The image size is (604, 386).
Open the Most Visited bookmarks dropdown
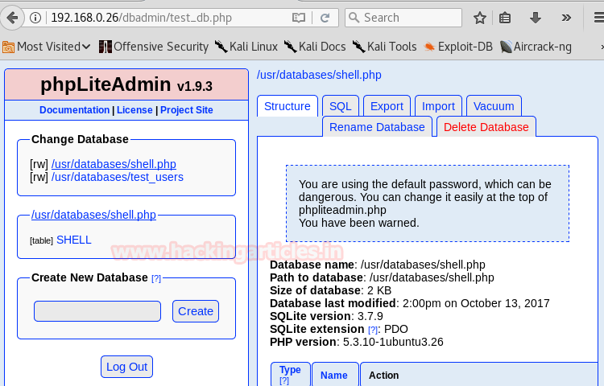47,47
